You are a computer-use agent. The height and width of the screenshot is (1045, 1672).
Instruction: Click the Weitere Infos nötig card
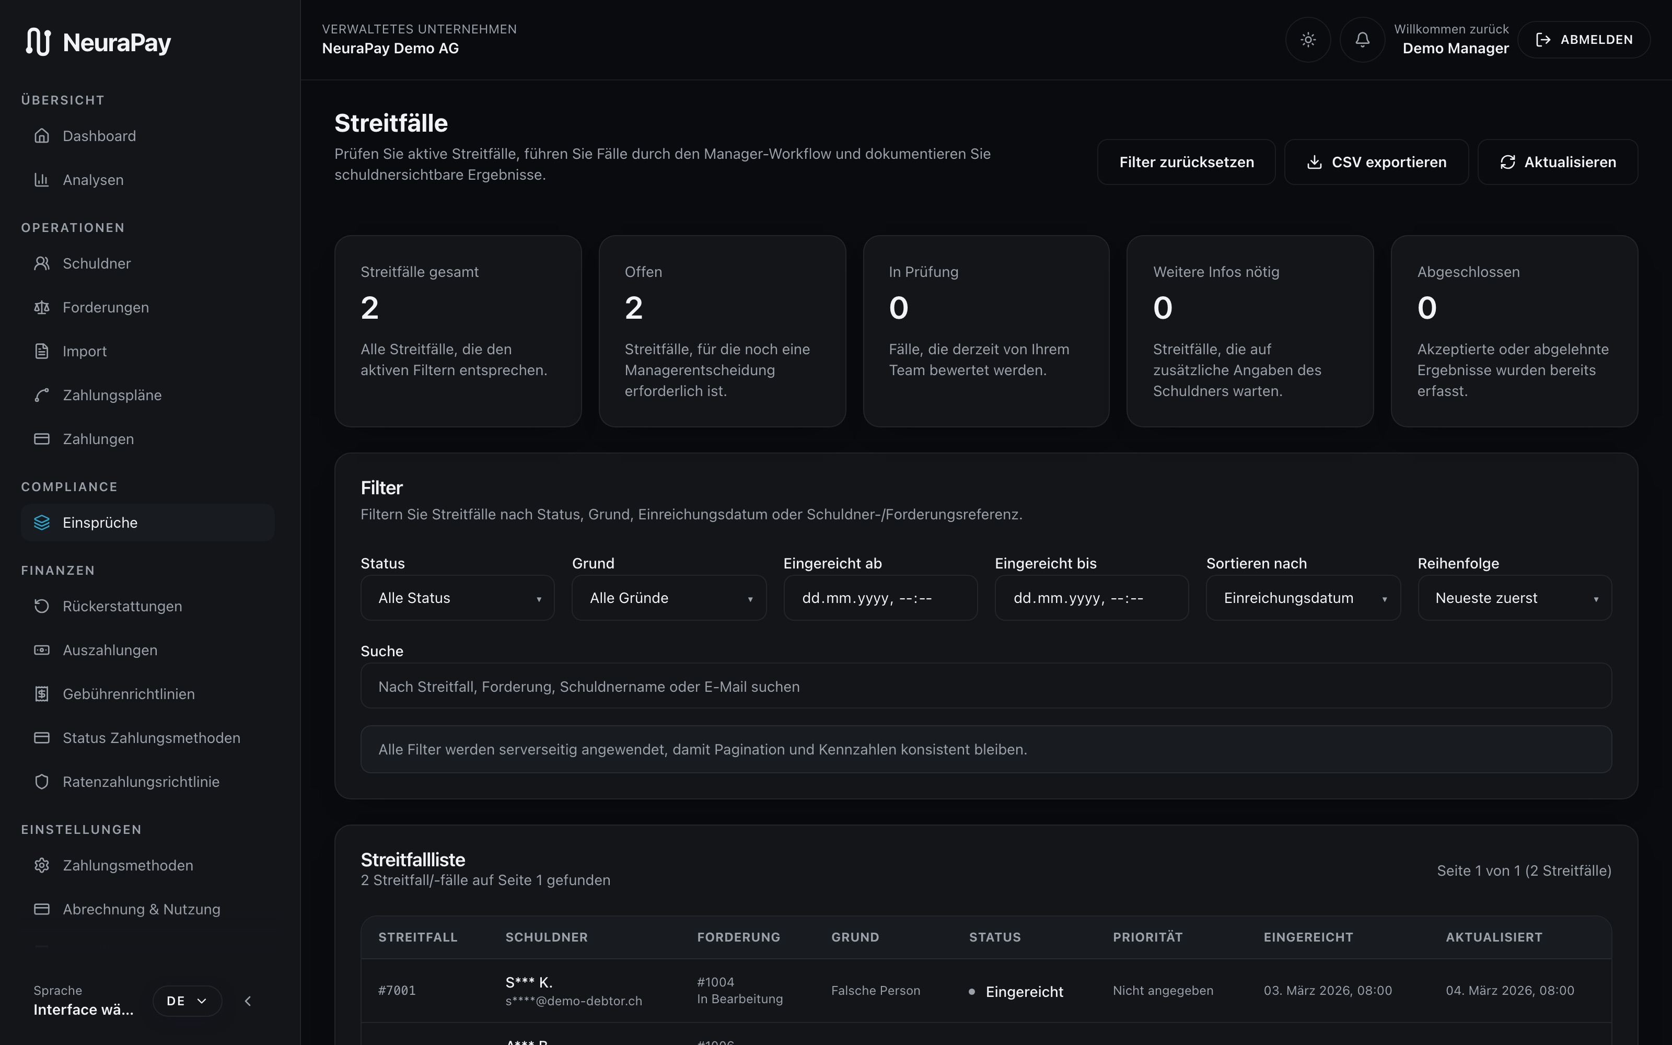1250,331
